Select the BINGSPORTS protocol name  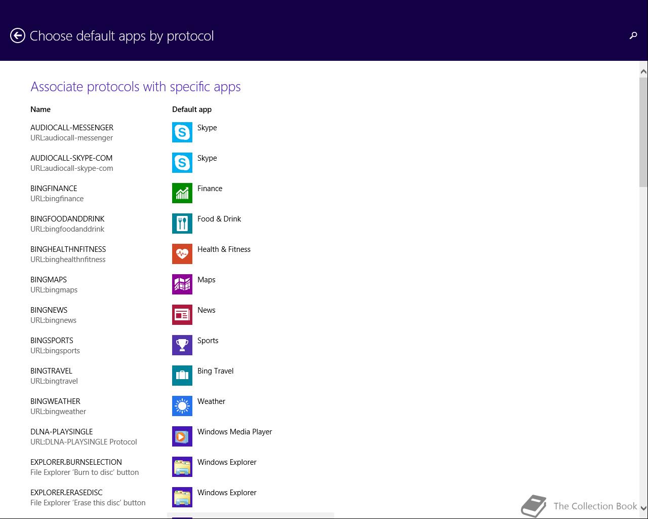pos(52,341)
